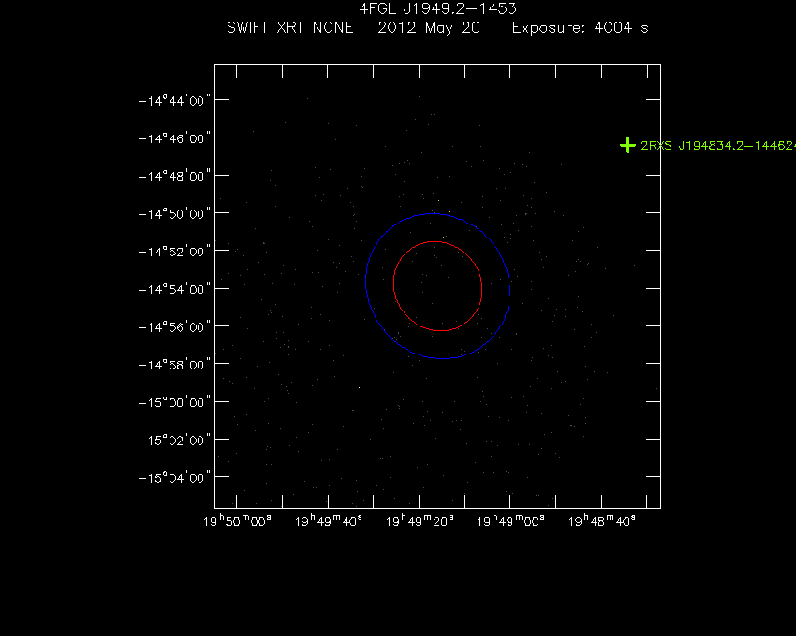Click the green cross source marker
The height and width of the screenshot is (636, 796).
pyautogui.click(x=628, y=146)
